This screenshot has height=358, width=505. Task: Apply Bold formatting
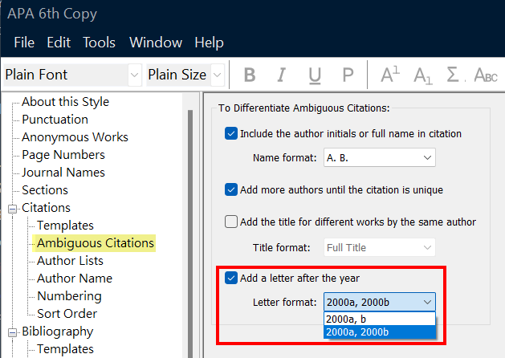[250, 75]
